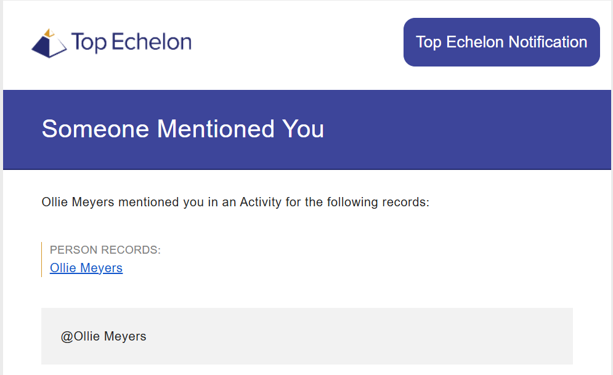Image resolution: width=613 pixels, height=375 pixels.
Task: Click the "@" symbol in the mention
Action: pyautogui.click(x=67, y=337)
